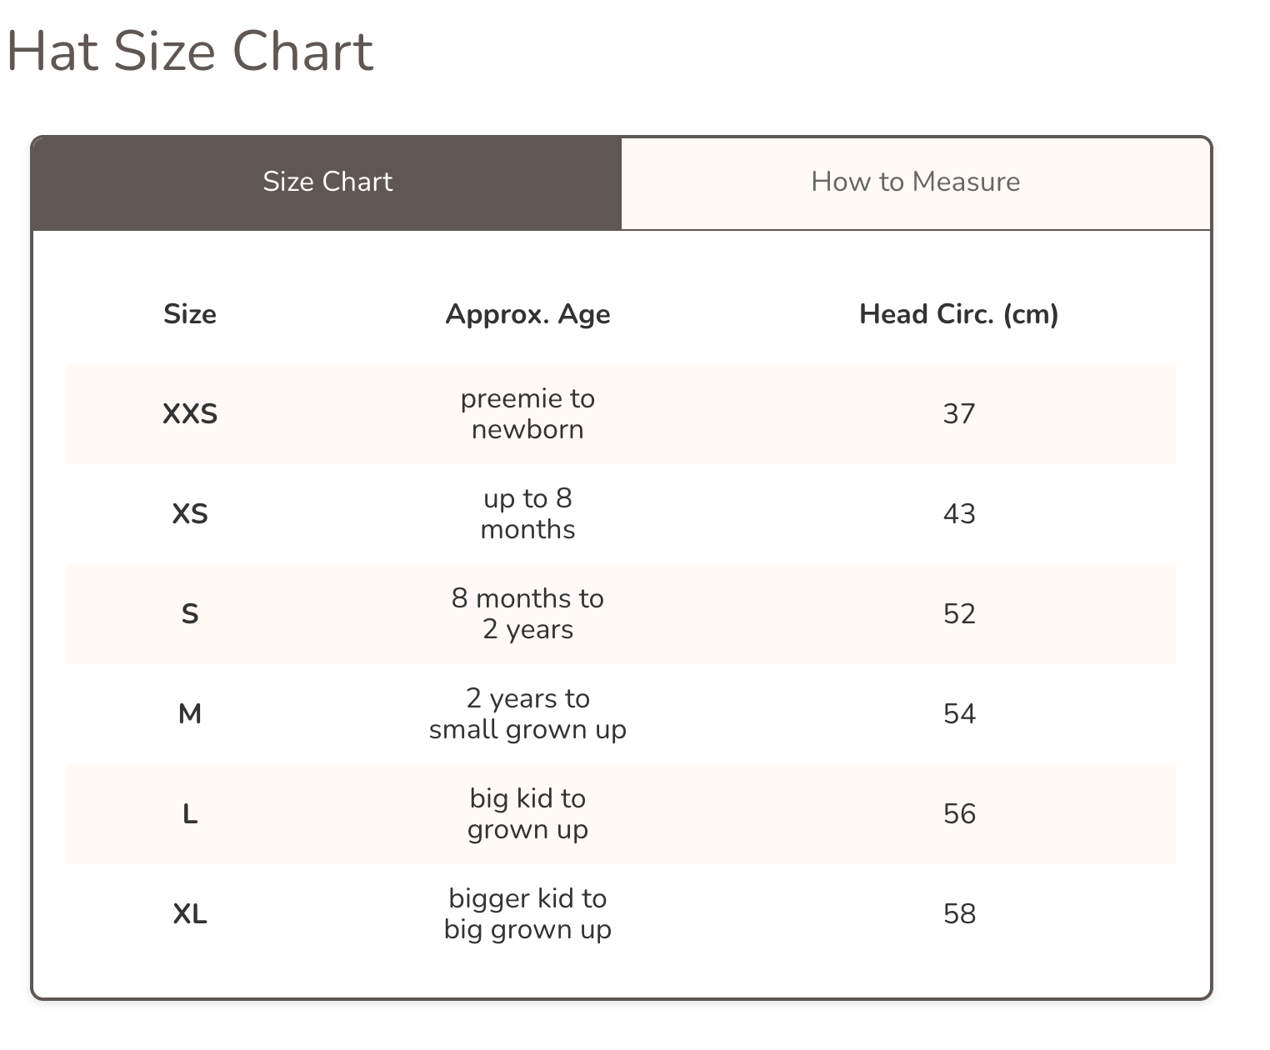Click the 37 cm head circumference value
This screenshot has width=1270, height=1050.
click(959, 414)
